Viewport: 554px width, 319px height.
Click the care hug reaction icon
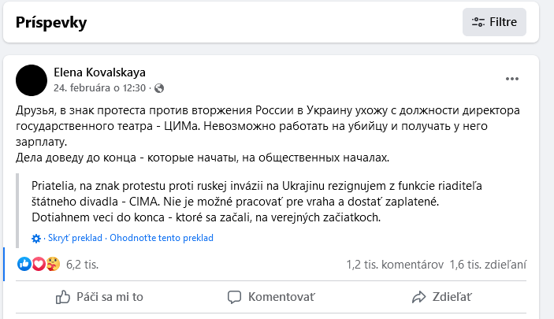tap(53, 265)
